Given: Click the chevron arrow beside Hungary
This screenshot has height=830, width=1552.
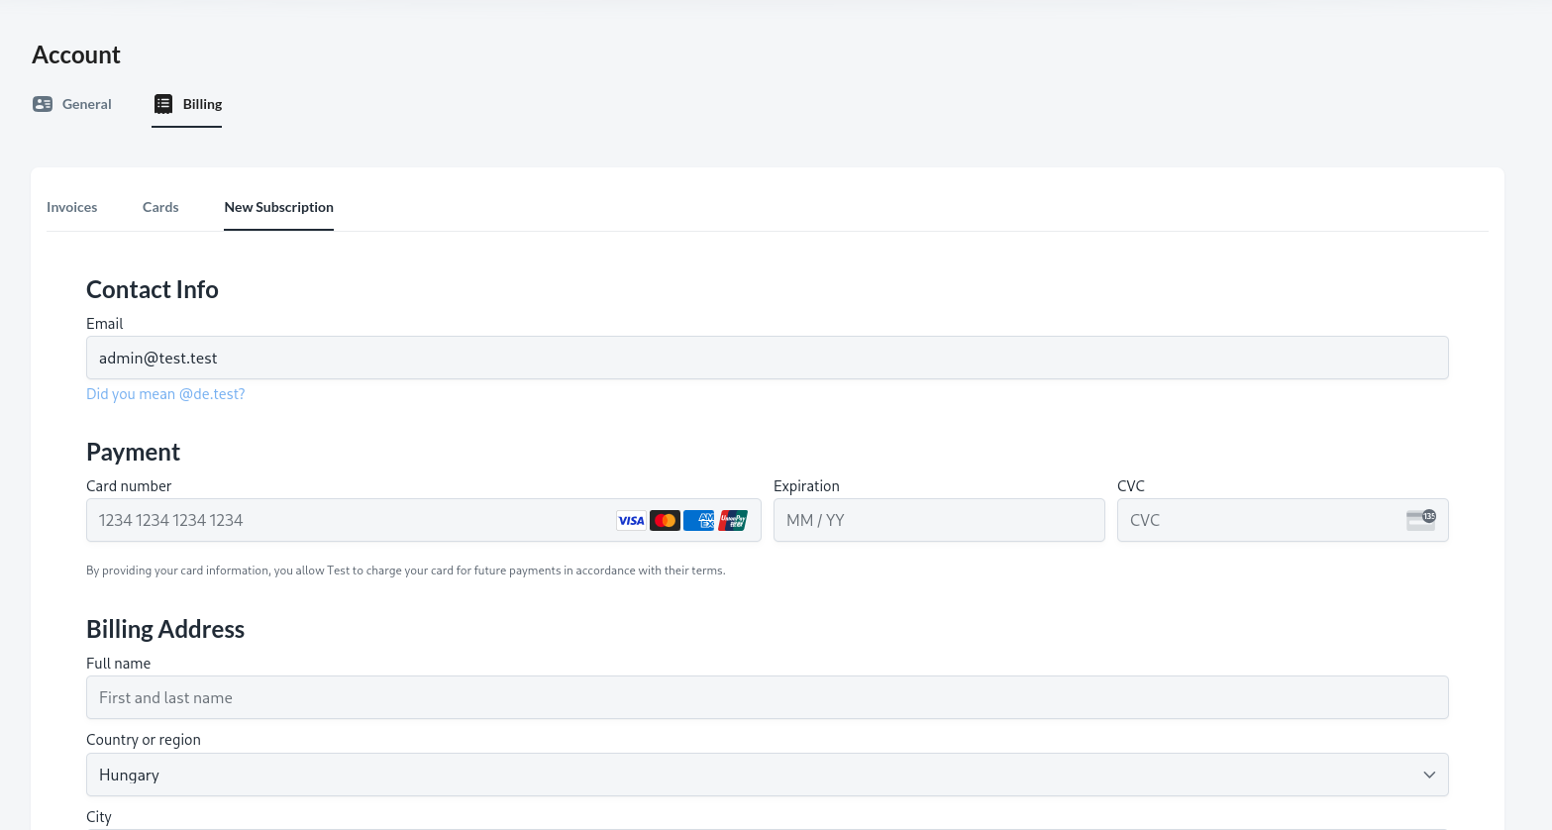Looking at the screenshot, I should 1429,775.
